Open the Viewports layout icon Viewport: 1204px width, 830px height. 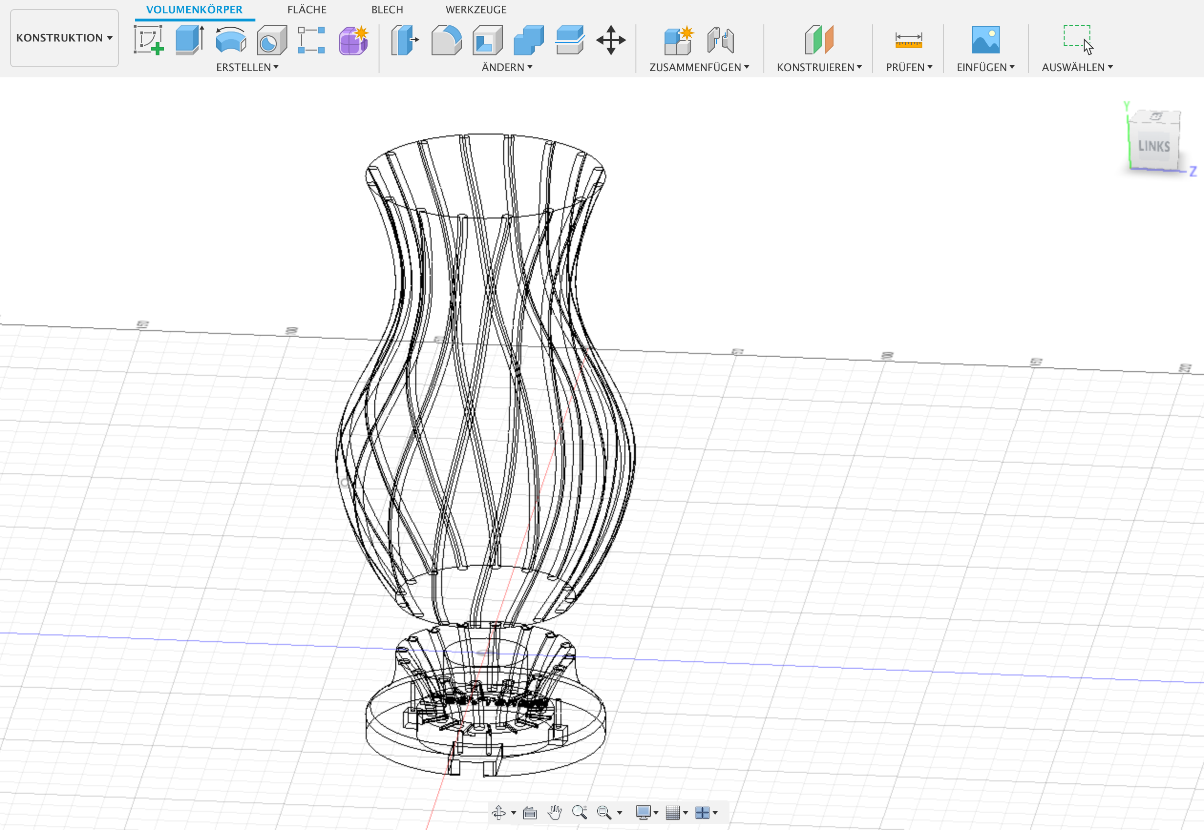(702, 812)
